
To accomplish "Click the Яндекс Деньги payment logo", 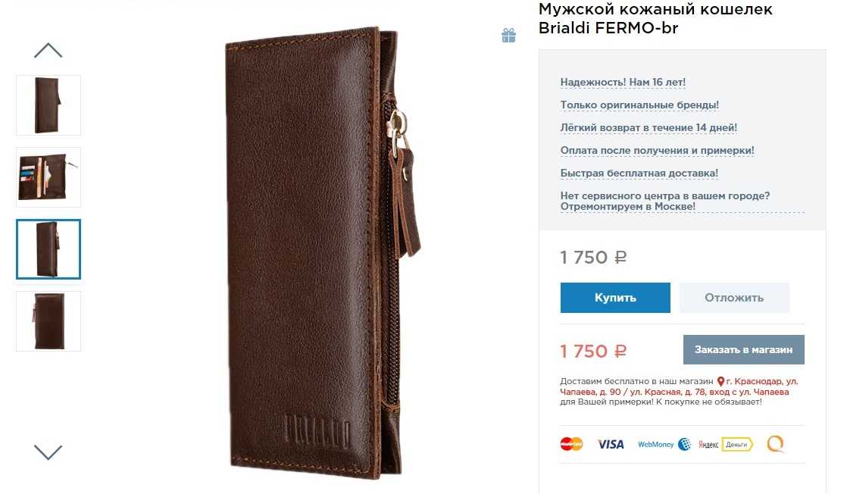I will click(726, 444).
